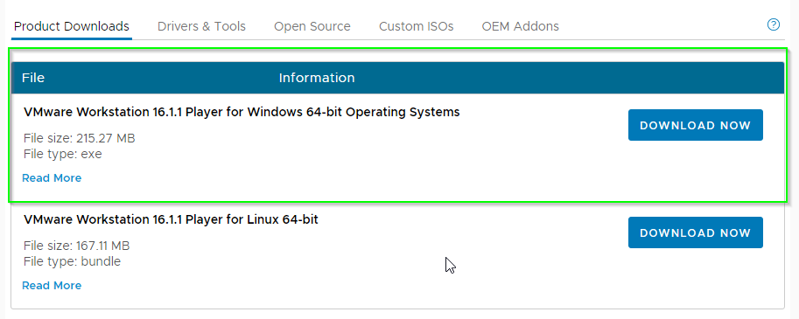The image size is (799, 319).
Task: Open the help question mark icon
Action: point(773,24)
